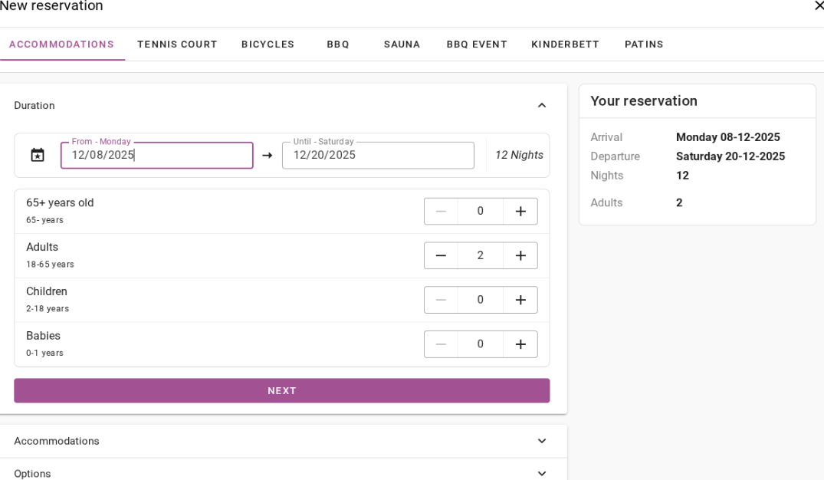Open the calendar date picker icon

point(38,155)
